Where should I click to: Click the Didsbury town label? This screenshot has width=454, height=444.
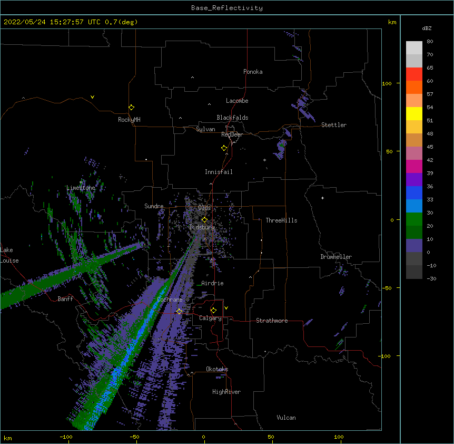(202, 227)
